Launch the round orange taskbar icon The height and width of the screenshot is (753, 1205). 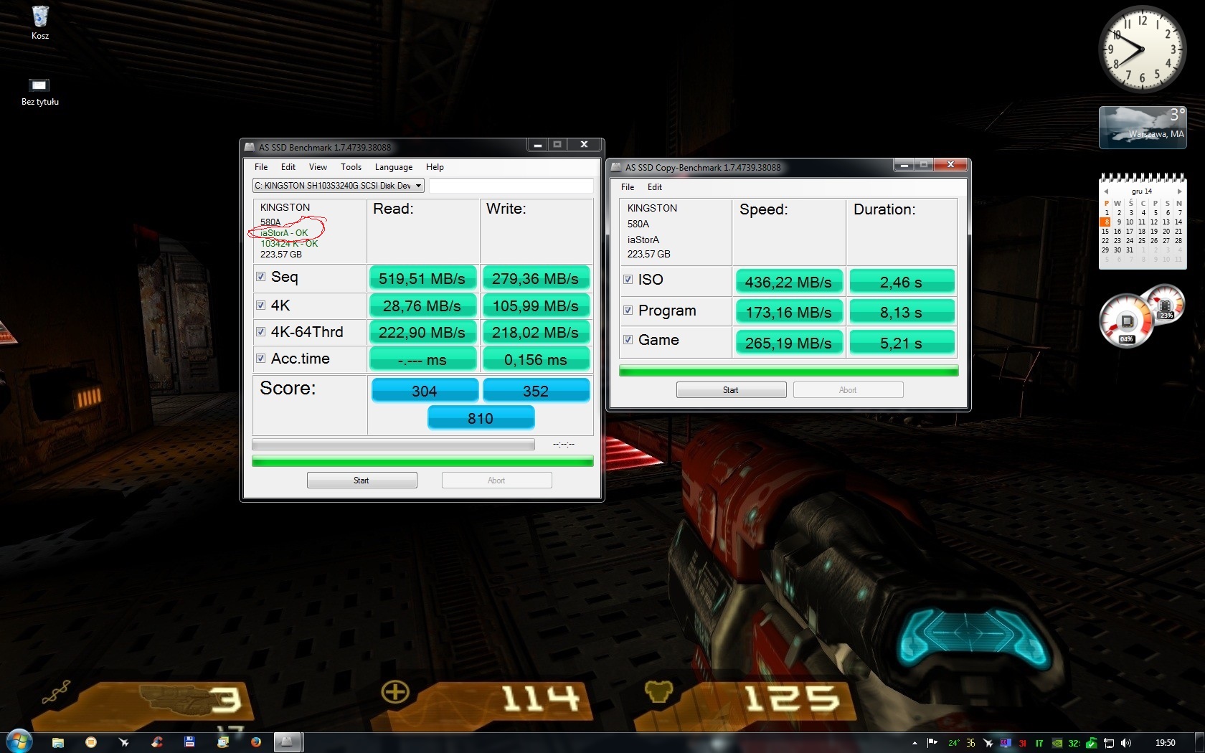(x=91, y=742)
